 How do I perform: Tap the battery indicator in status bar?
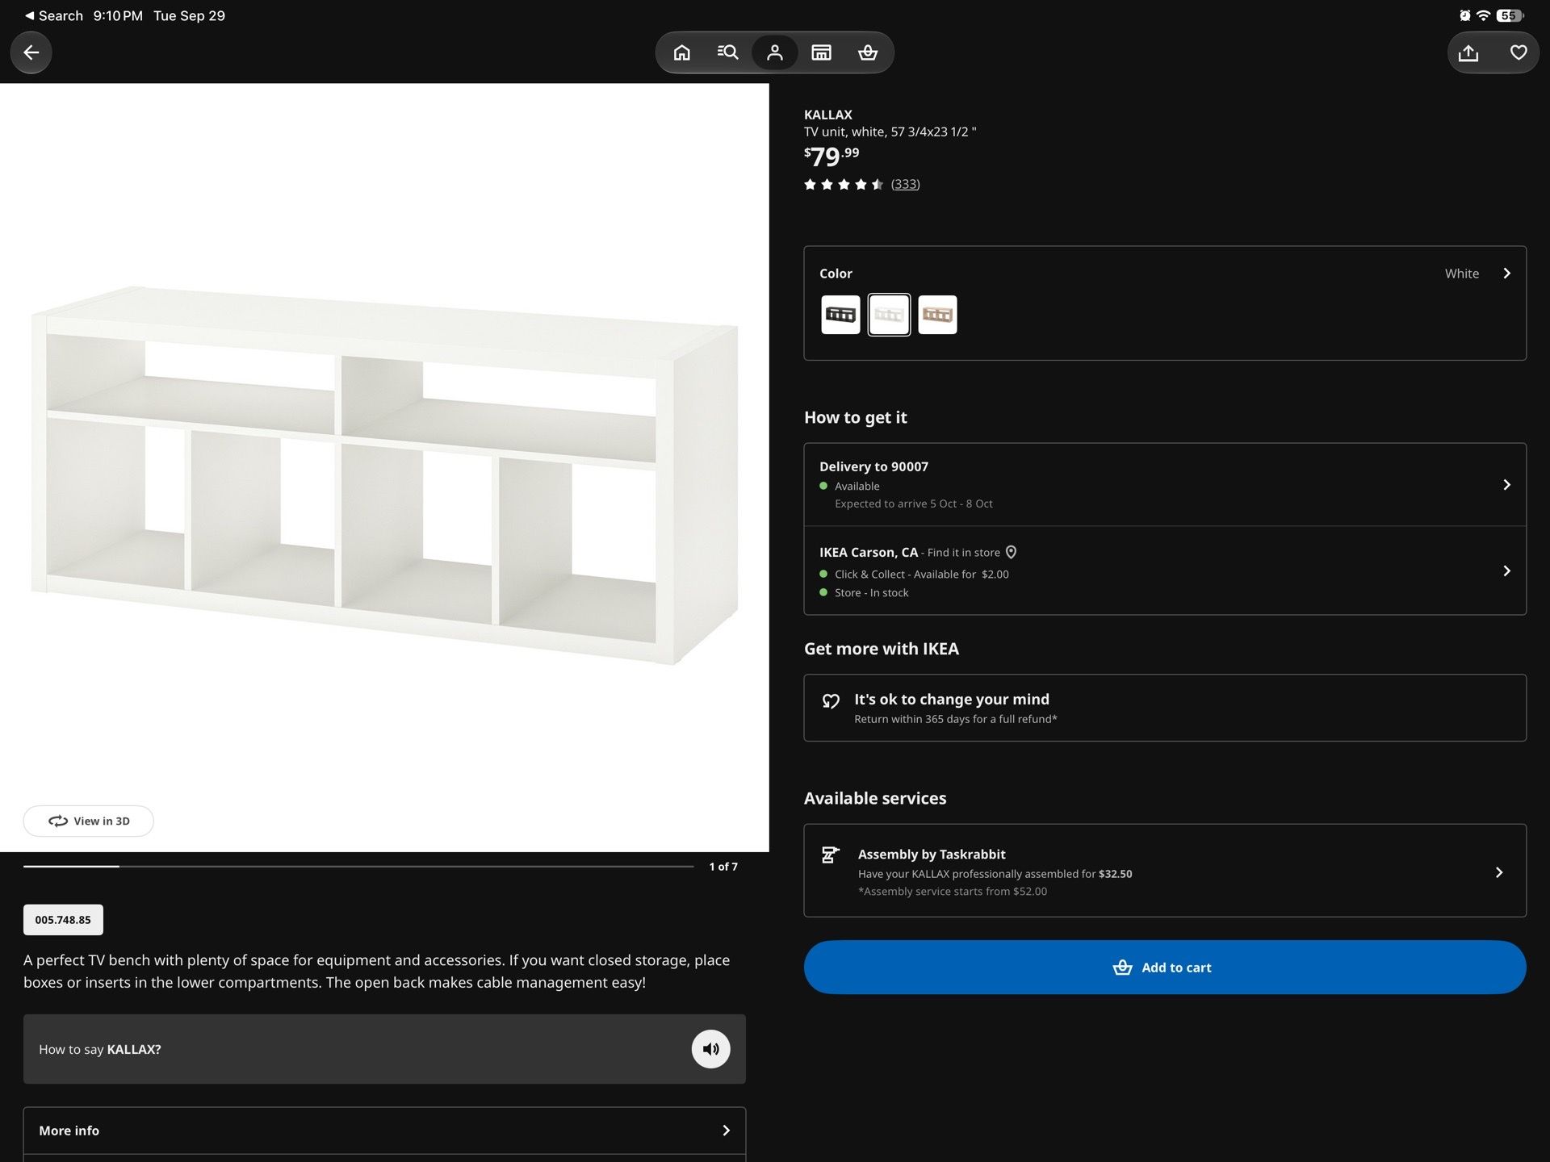click(x=1510, y=15)
